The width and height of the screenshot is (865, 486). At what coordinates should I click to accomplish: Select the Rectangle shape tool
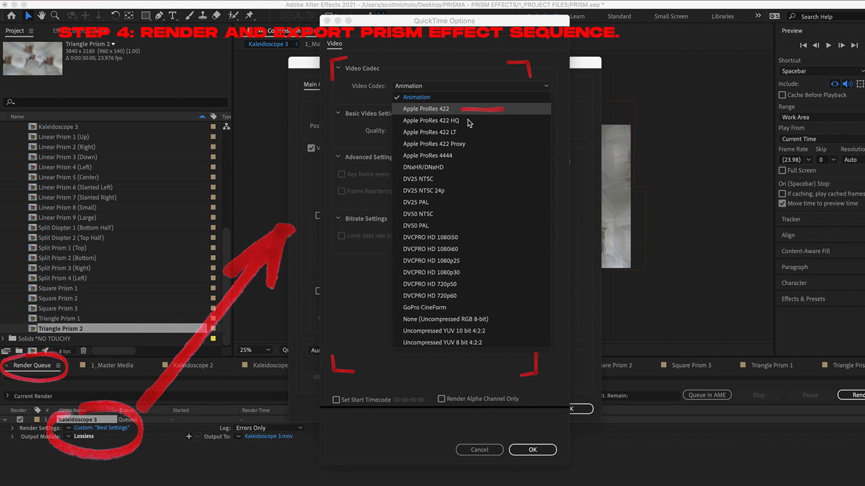tap(146, 15)
